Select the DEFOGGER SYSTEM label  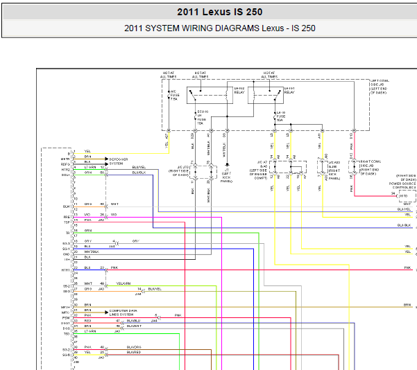pyautogui.click(x=119, y=161)
